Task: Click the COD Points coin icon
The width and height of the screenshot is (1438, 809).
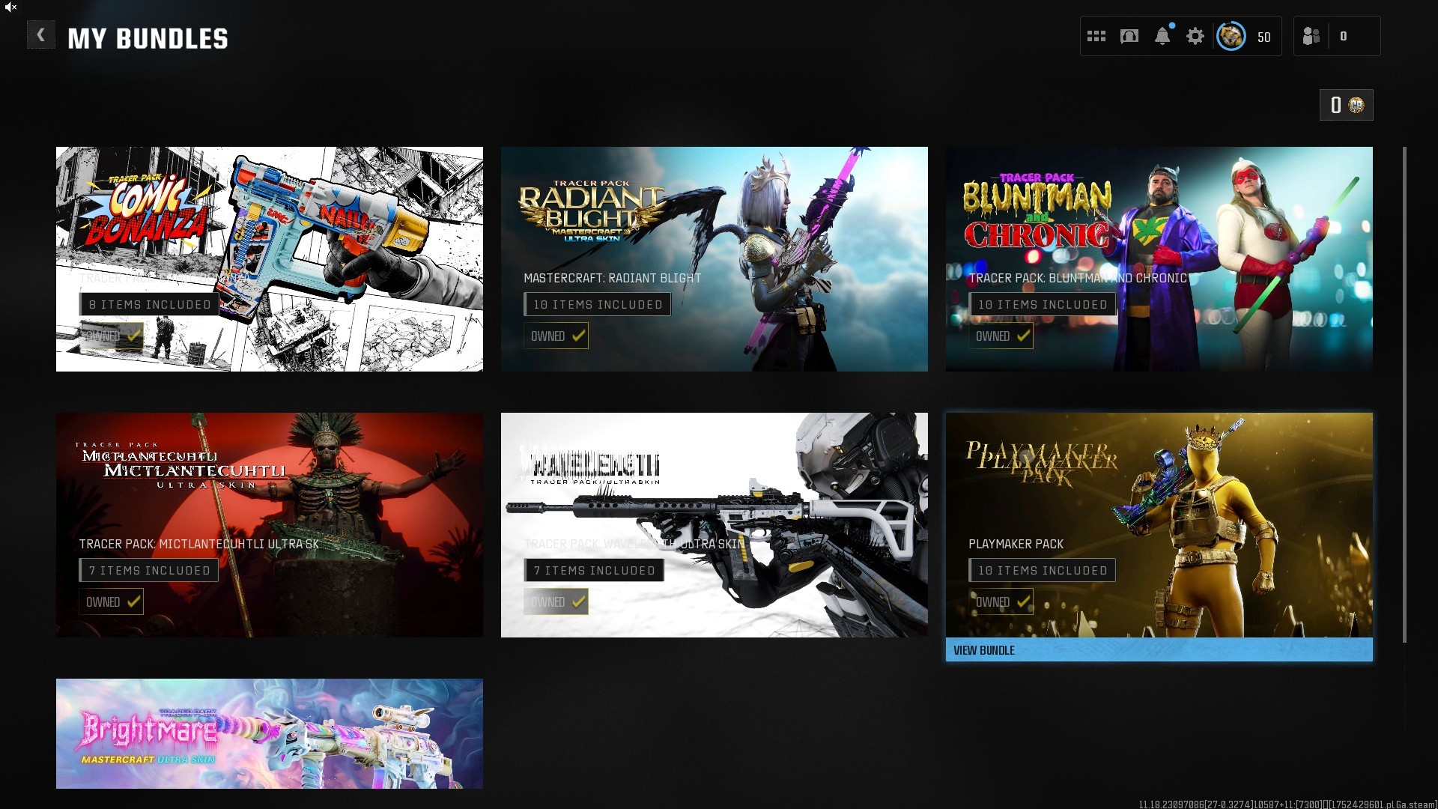Action: pyautogui.click(x=1356, y=105)
